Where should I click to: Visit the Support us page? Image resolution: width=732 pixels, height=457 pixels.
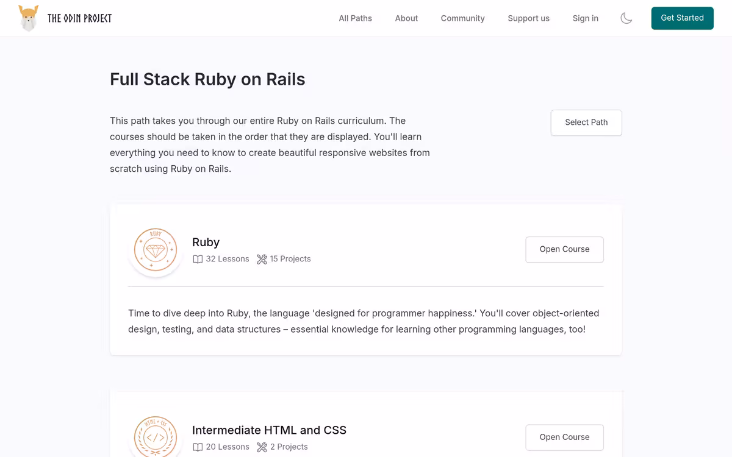(528, 18)
